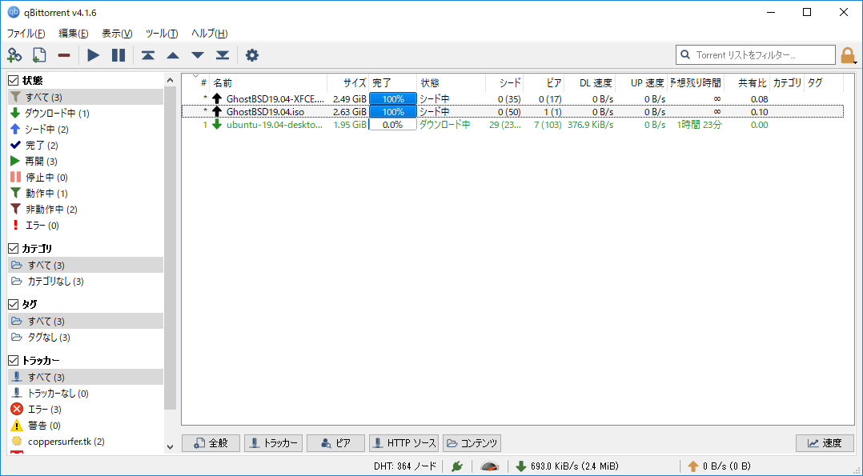Sort by サイズ column header
The width and height of the screenshot is (863, 476).
click(x=347, y=83)
